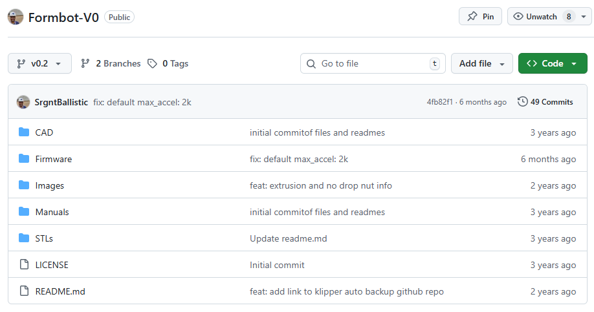The height and width of the screenshot is (312, 594).
Task: Open the v0.2 branch selector dropdown
Action: tap(39, 63)
